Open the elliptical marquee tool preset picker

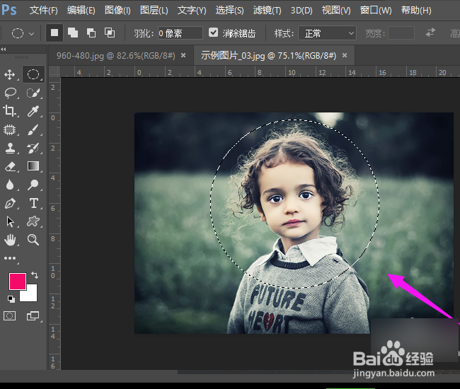[23, 33]
